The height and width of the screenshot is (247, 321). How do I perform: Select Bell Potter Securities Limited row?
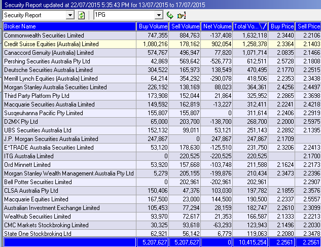(x=162, y=182)
